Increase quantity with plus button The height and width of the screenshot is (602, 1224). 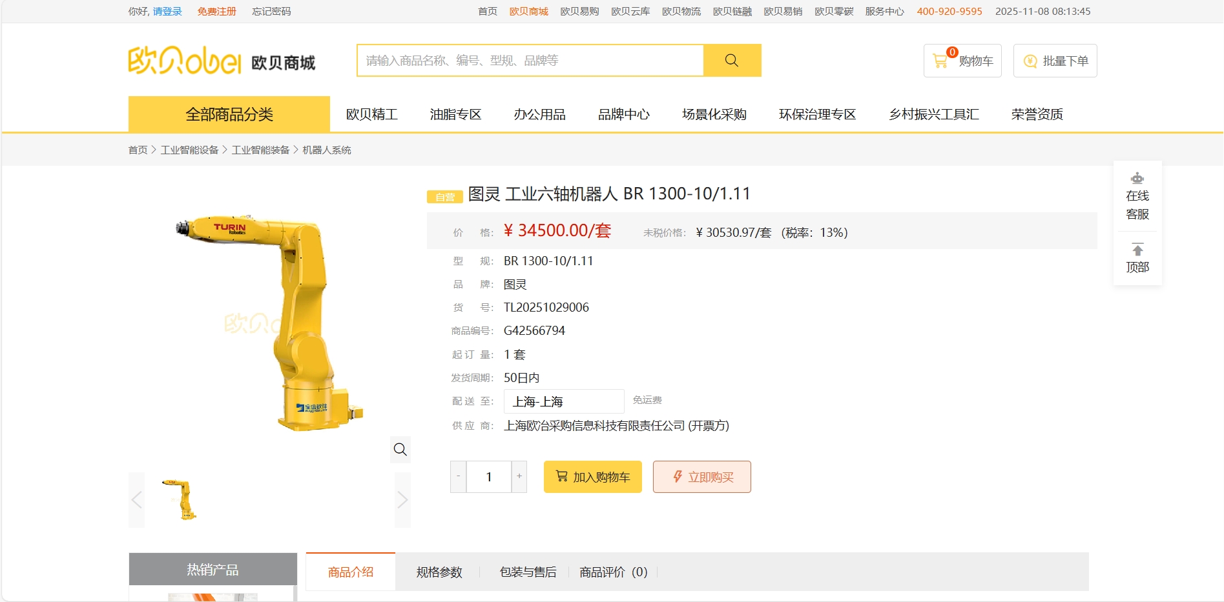click(519, 477)
